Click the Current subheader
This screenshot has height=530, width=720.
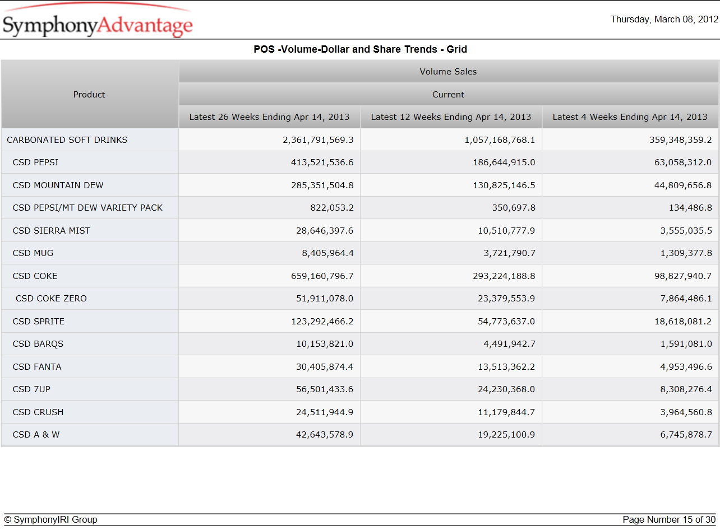click(448, 95)
